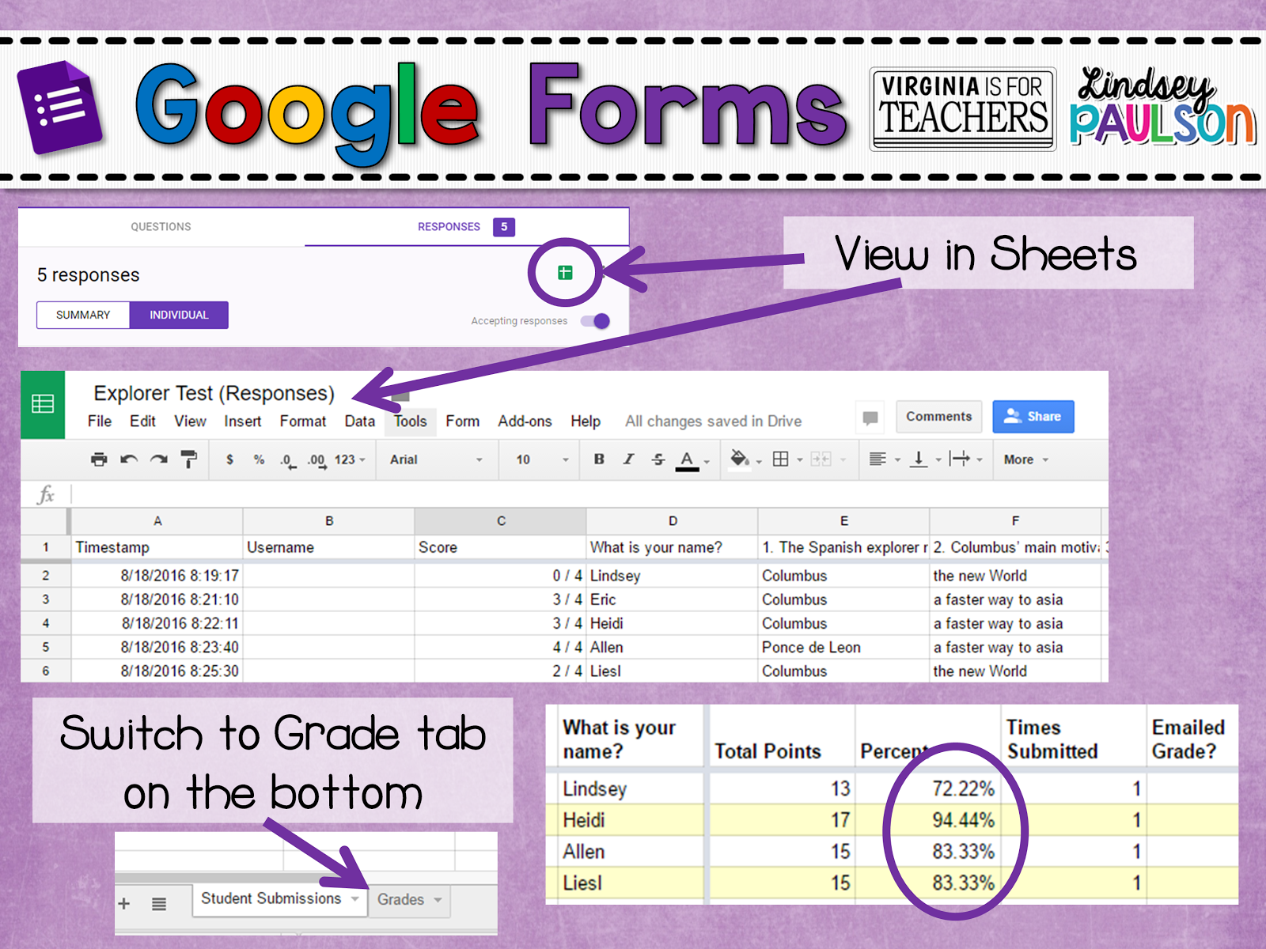Click the "4 / 4" score cell
Image resolution: width=1266 pixels, height=949 pixels.
(x=501, y=648)
